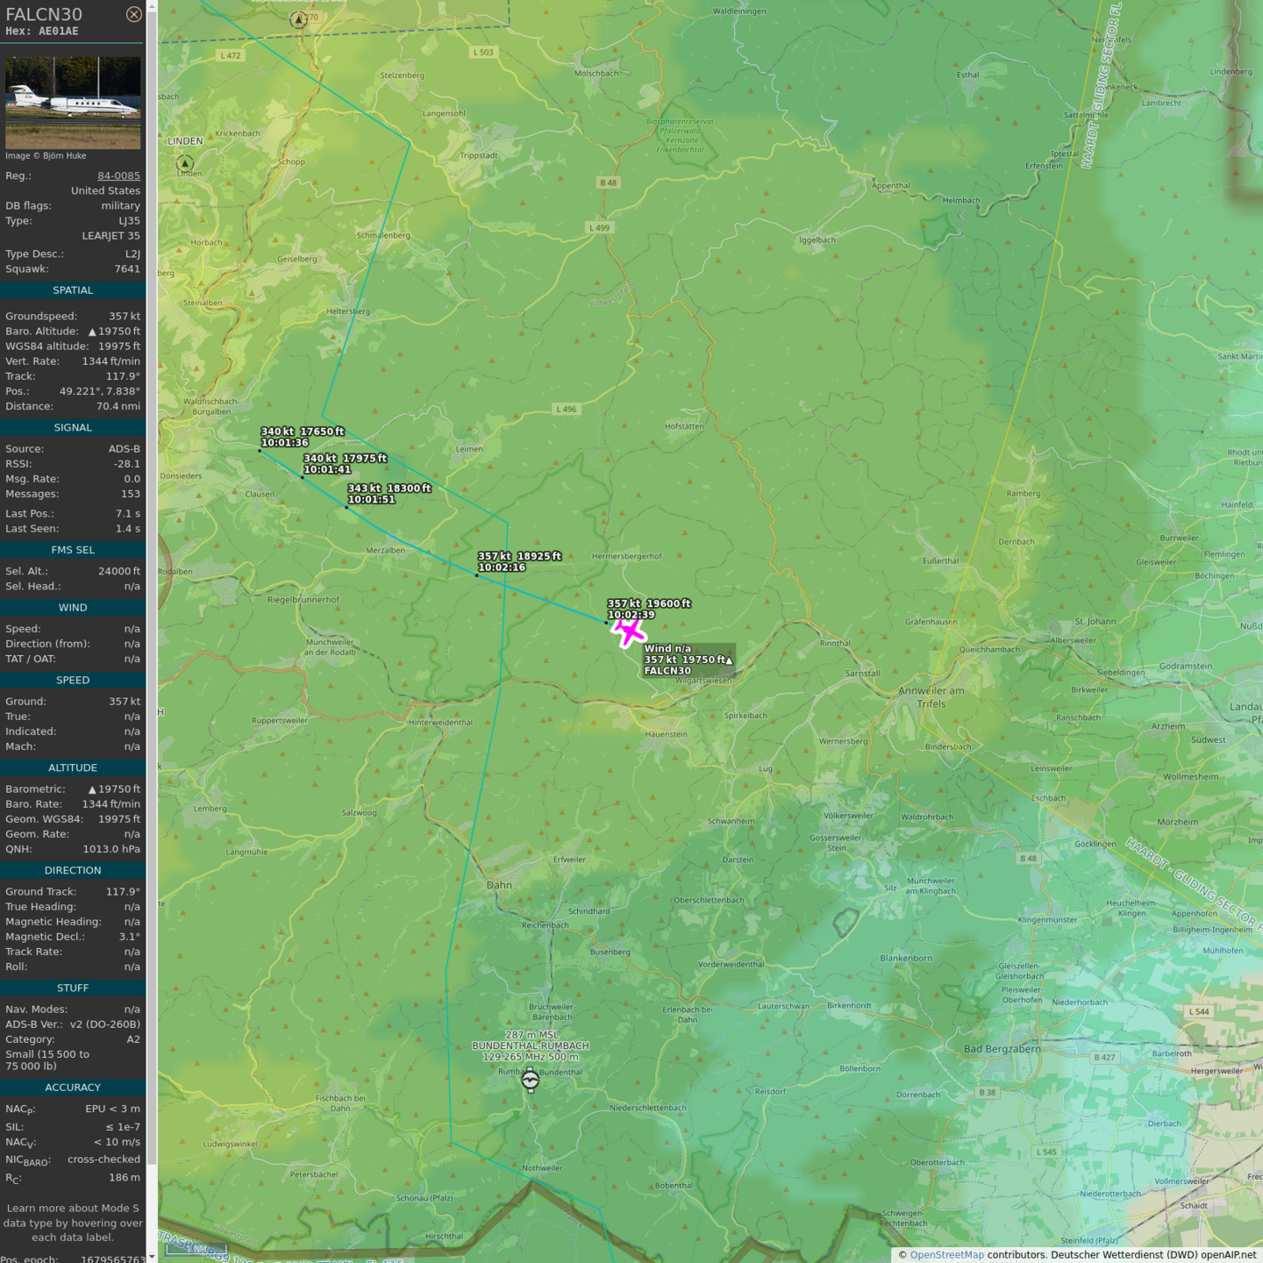Click the sidebar scrollbar down arrow

[152, 1256]
